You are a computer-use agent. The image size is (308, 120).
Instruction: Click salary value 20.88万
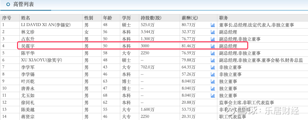tap(189, 103)
